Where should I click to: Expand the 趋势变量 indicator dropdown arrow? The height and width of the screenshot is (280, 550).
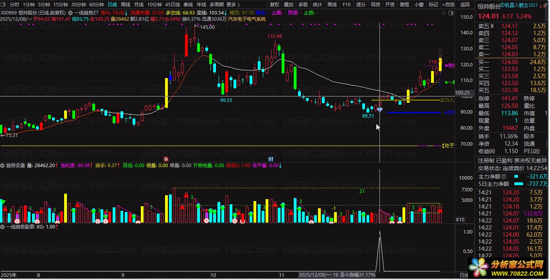[3, 166]
